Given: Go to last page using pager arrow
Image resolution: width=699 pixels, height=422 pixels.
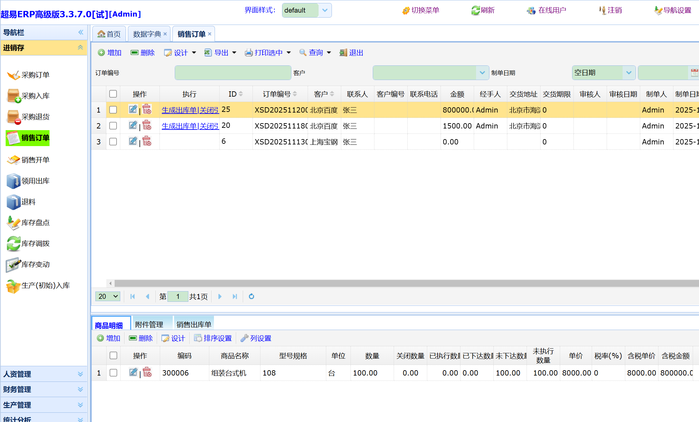Looking at the screenshot, I should click(x=235, y=296).
